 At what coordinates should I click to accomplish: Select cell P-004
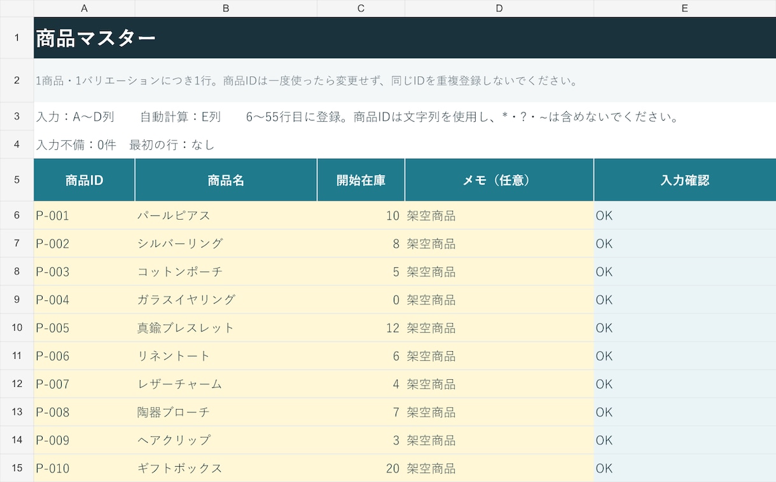pyautogui.click(x=85, y=300)
